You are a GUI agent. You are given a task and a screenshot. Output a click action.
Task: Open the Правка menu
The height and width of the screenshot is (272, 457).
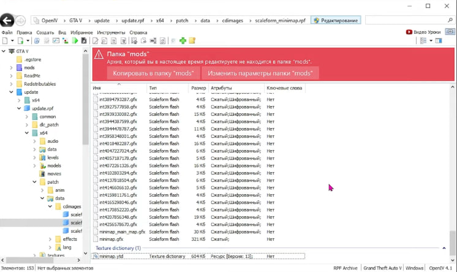pyautogui.click(x=24, y=32)
